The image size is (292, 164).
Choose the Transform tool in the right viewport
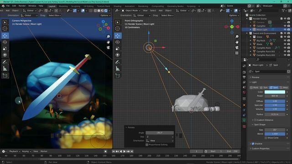pyautogui.click(x=118, y=55)
